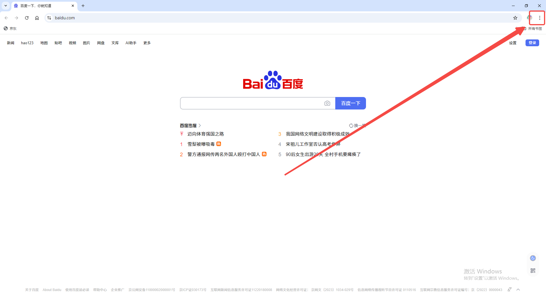
Task: Open the 贴吧 navigation link
Action: (58, 43)
